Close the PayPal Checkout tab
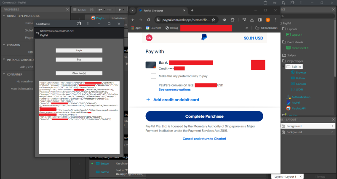The image size is (337, 179). pos(184,10)
